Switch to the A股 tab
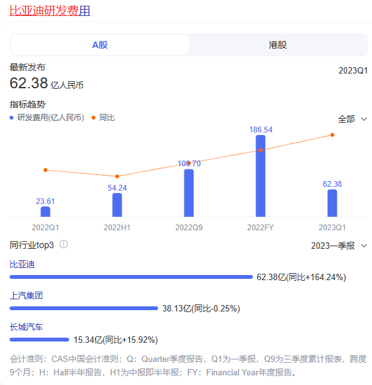Screen dimensions: 372x385 click(100, 45)
